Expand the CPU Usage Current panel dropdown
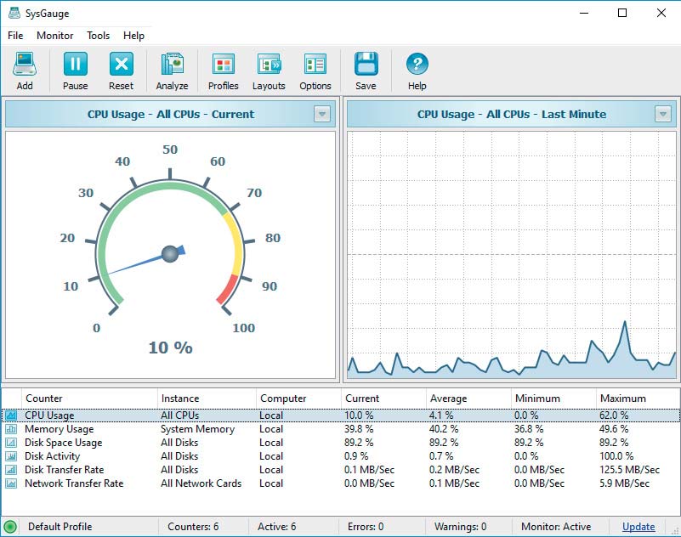Screen dimensions: 681x537 322,114
